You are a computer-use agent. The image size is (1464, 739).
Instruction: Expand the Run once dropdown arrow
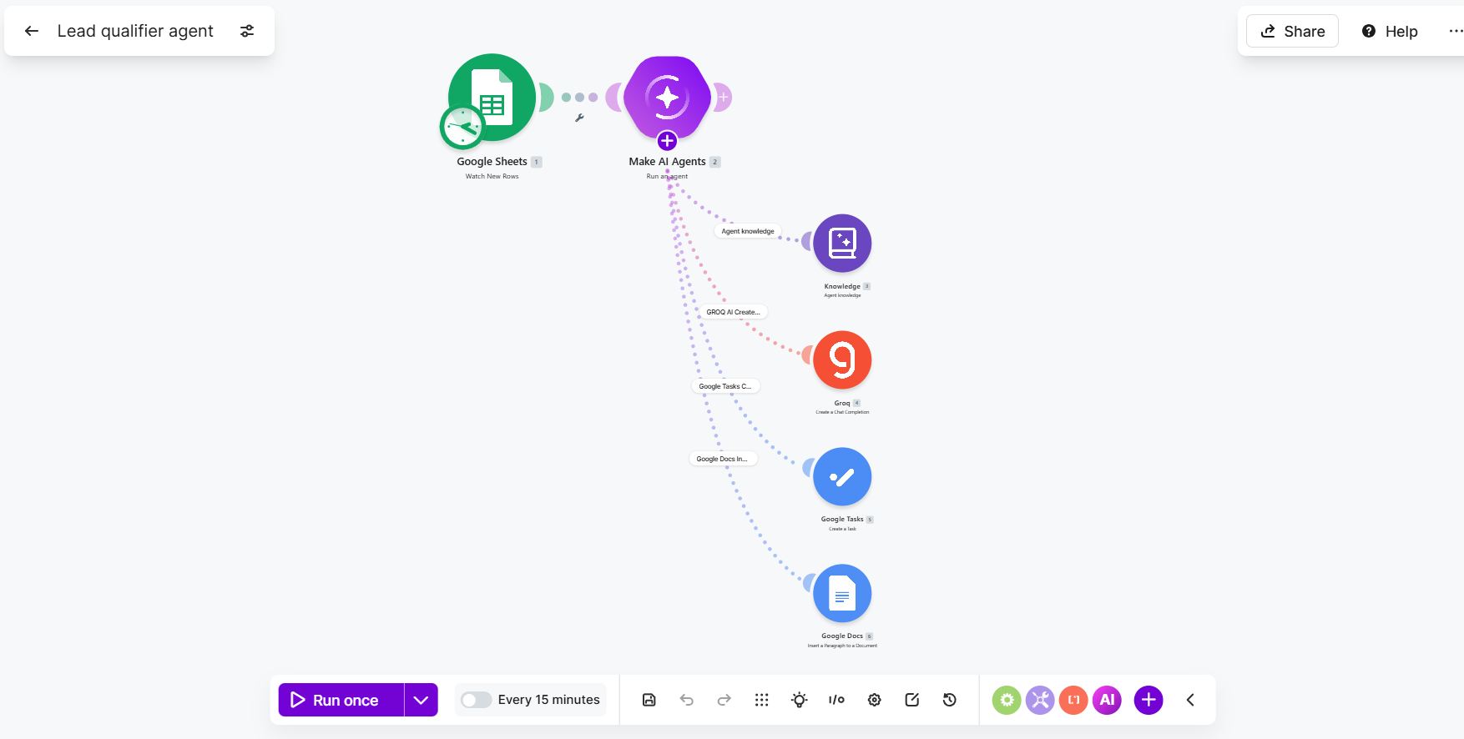(422, 700)
